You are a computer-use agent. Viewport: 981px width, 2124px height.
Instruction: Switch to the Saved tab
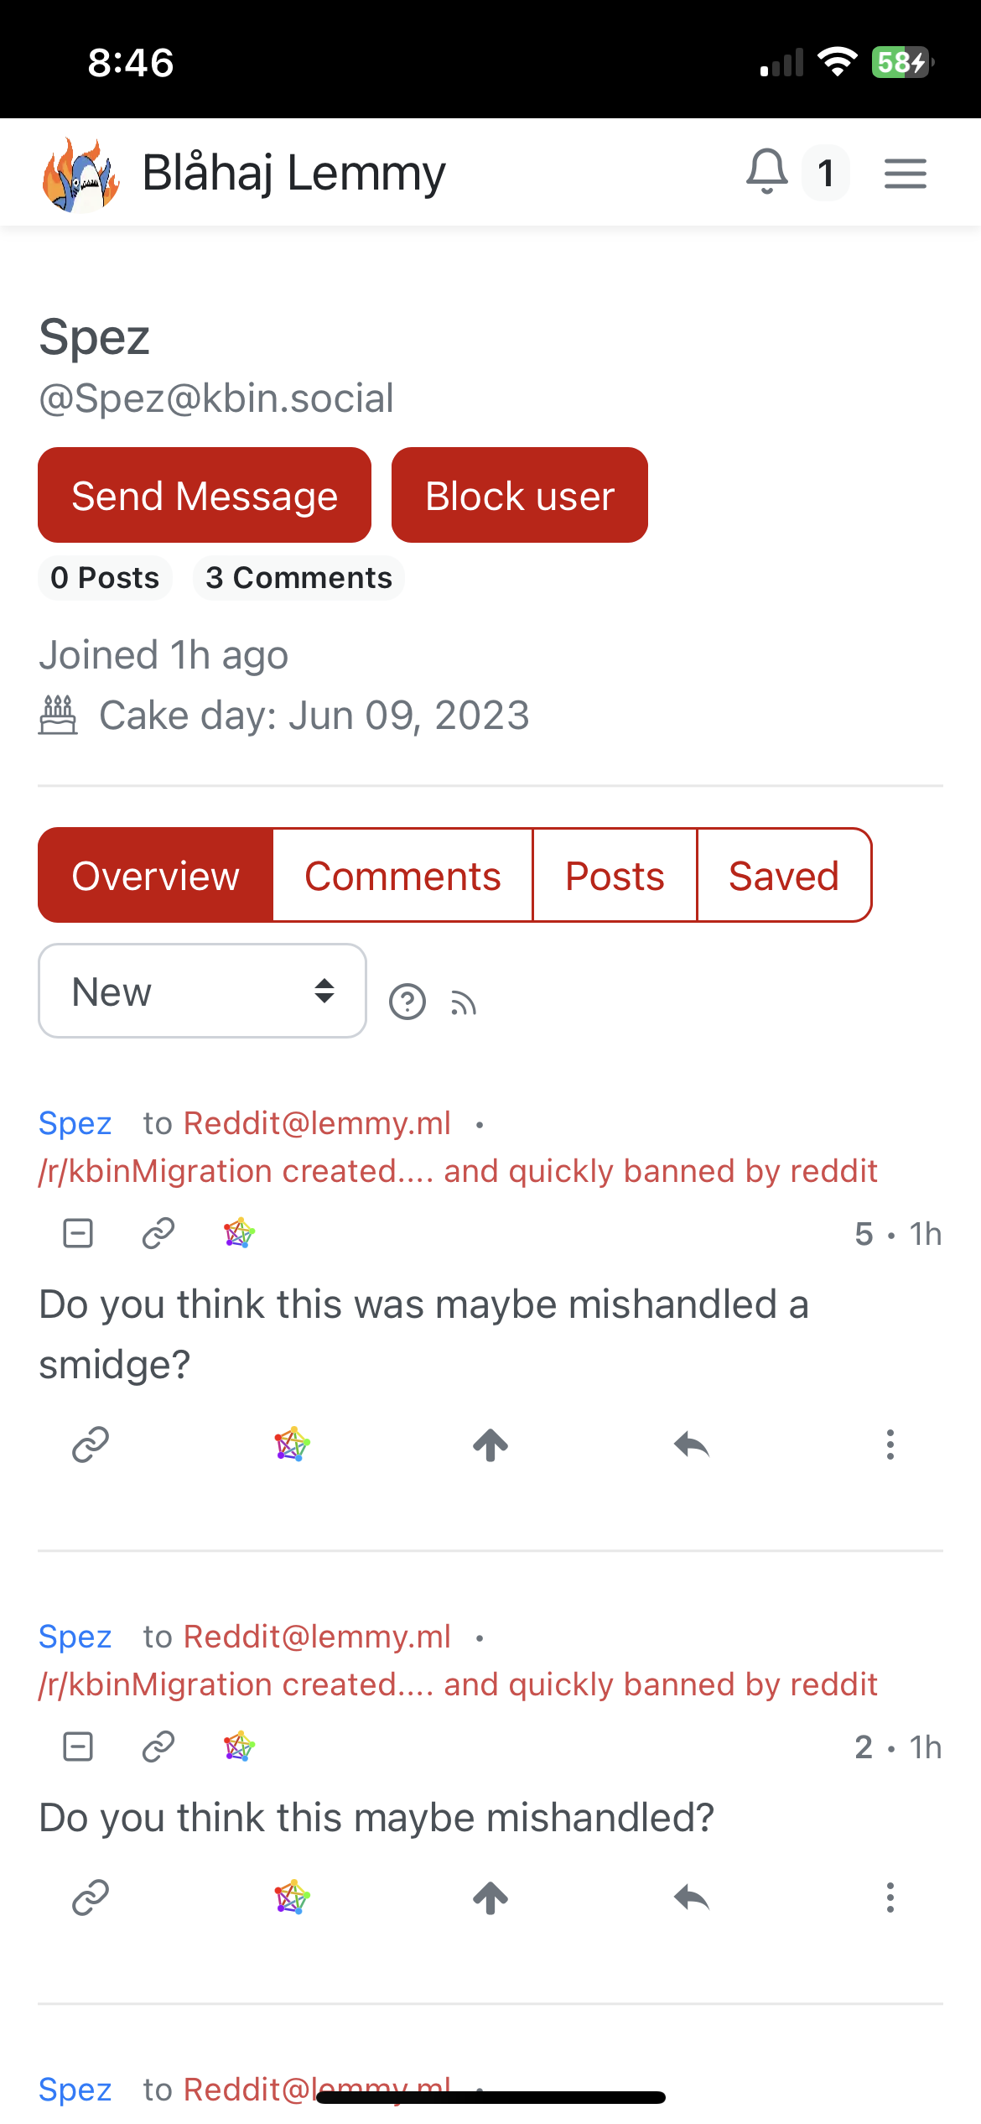pos(784,876)
